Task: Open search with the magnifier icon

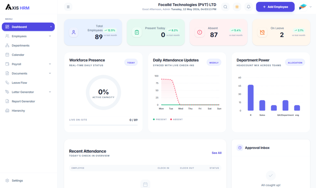Action: click(x=225, y=7)
